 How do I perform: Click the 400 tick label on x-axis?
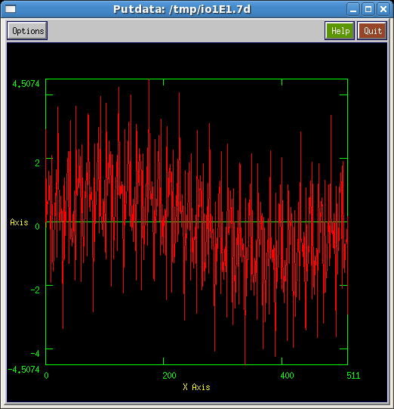[288, 376]
